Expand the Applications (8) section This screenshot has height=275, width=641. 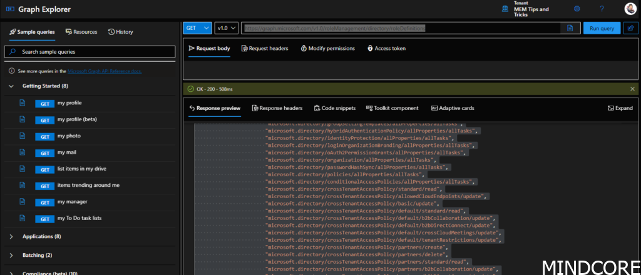[11, 237]
